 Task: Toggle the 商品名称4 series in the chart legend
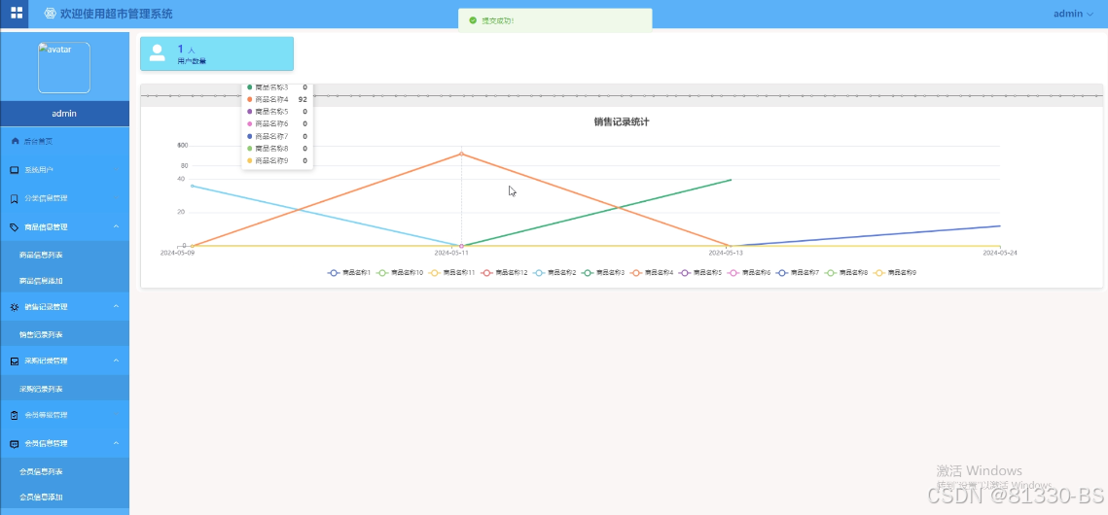pyautogui.click(x=652, y=272)
